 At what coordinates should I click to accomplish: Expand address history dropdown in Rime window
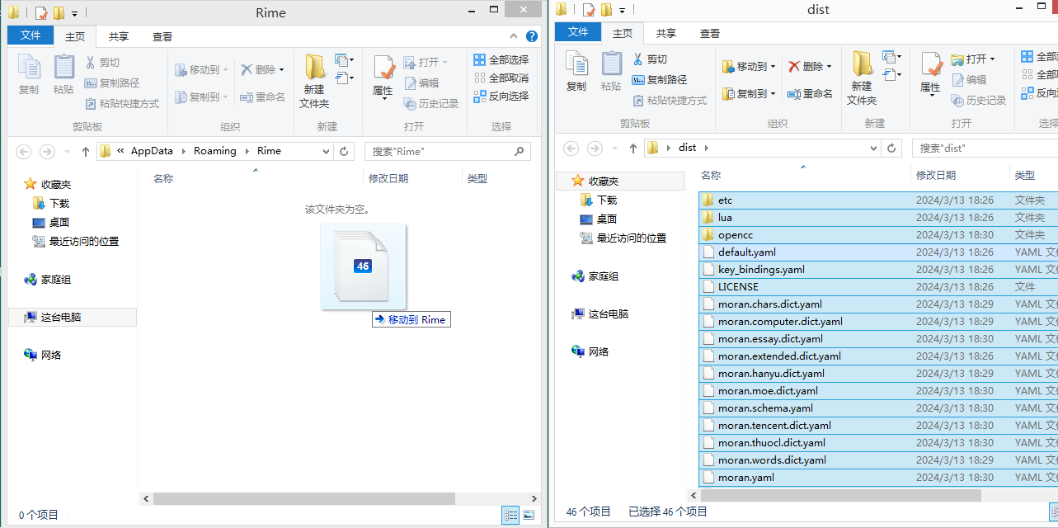[x=326, y=151]
